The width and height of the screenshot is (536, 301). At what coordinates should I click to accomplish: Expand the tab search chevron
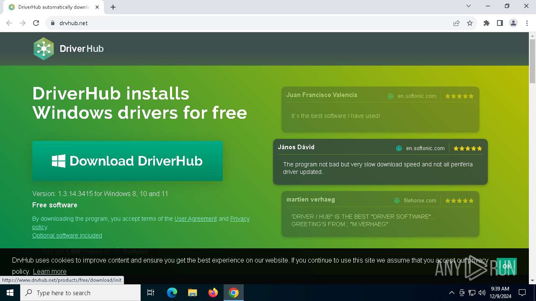469,6
